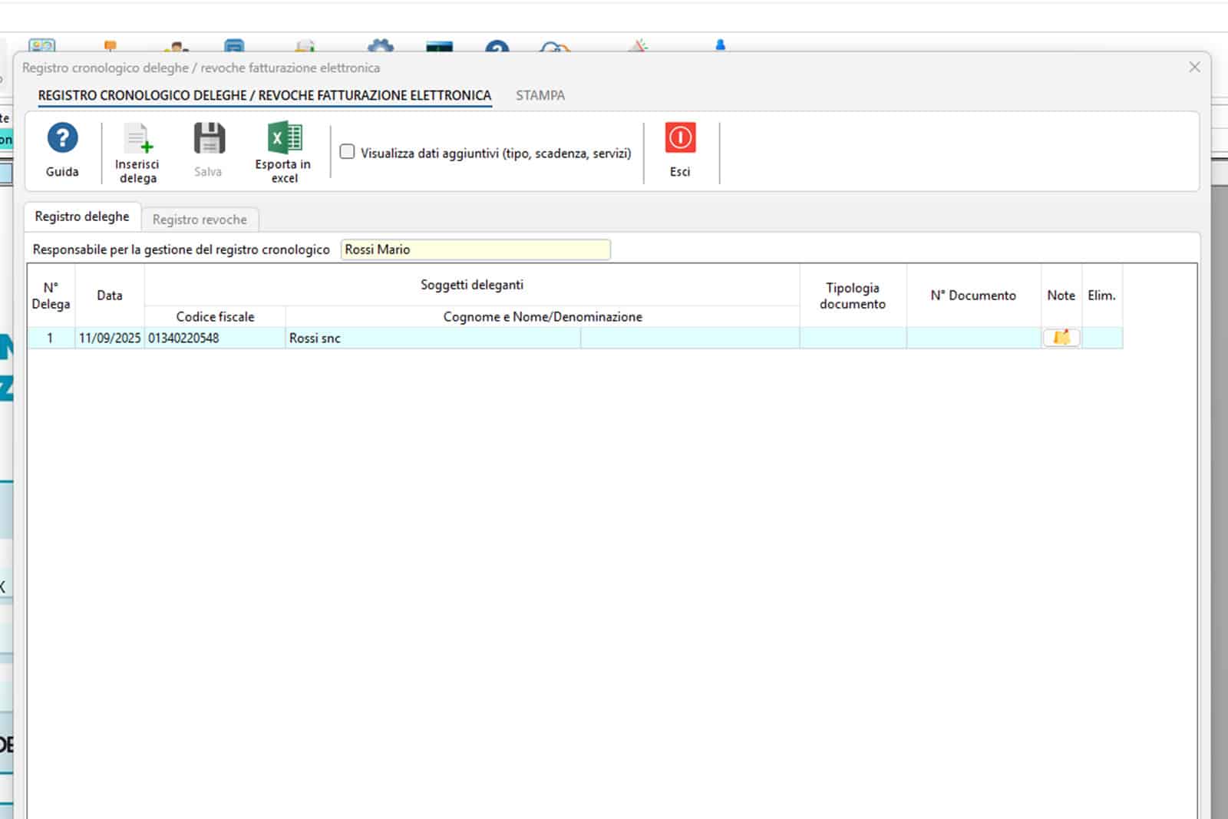The image size is (1228, 819).
Task: Open REGISTRO CRONOLOGICO DELEGHE / REVOCHE ribbon tab
Action: pyautogui.click(x=264, y=95)
